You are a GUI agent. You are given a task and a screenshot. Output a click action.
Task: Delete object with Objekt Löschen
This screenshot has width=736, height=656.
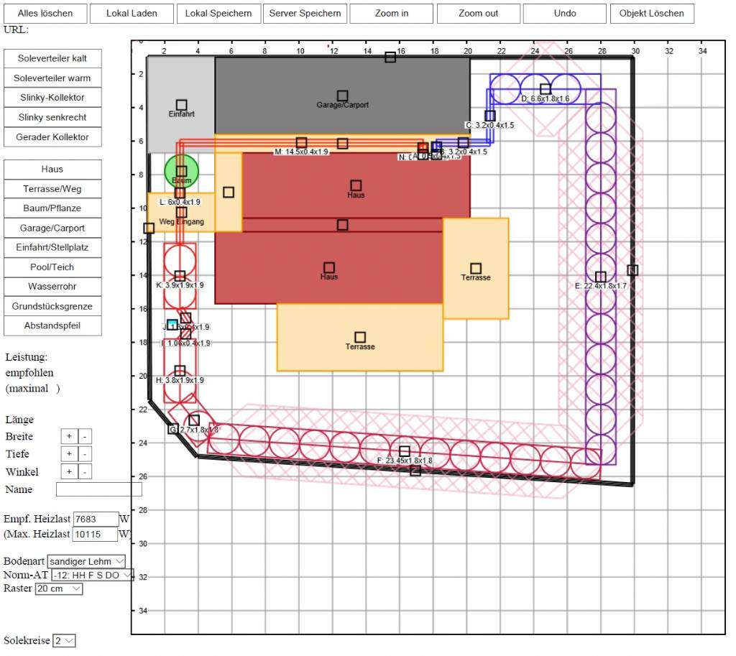coord(651,14)
